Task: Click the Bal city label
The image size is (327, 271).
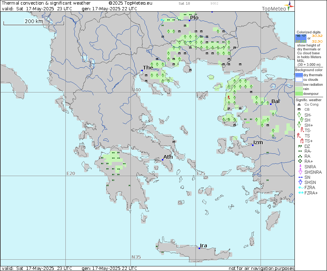Action: (x=275, y=101)
